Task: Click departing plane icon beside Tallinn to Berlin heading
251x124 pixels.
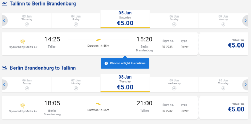Action: (x=5, y=4)
